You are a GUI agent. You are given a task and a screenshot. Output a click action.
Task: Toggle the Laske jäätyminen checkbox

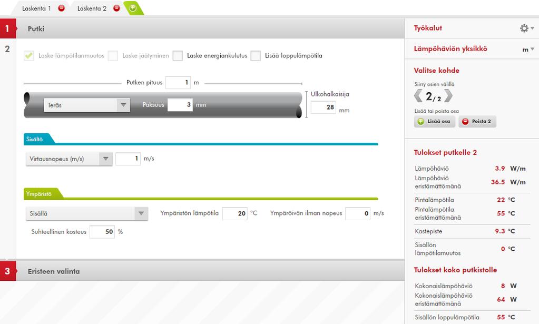click(x=113, y=56)
